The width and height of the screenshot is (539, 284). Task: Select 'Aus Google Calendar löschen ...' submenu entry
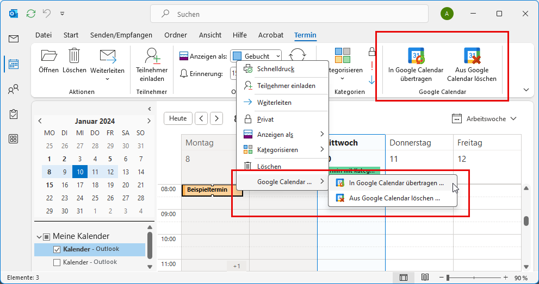(394, 199)
